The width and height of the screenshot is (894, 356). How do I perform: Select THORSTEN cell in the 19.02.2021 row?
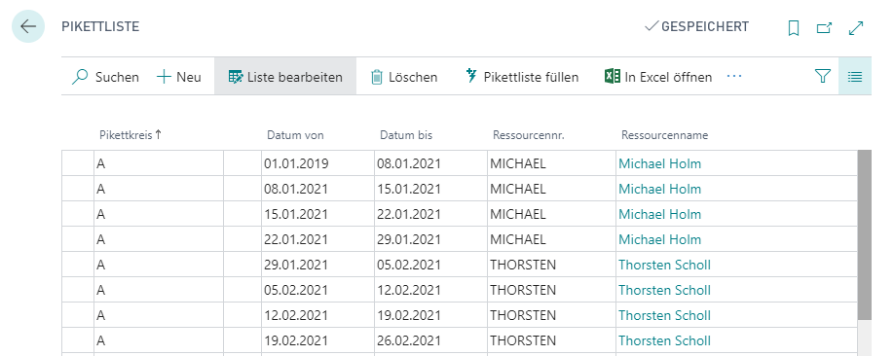[551, 340]
